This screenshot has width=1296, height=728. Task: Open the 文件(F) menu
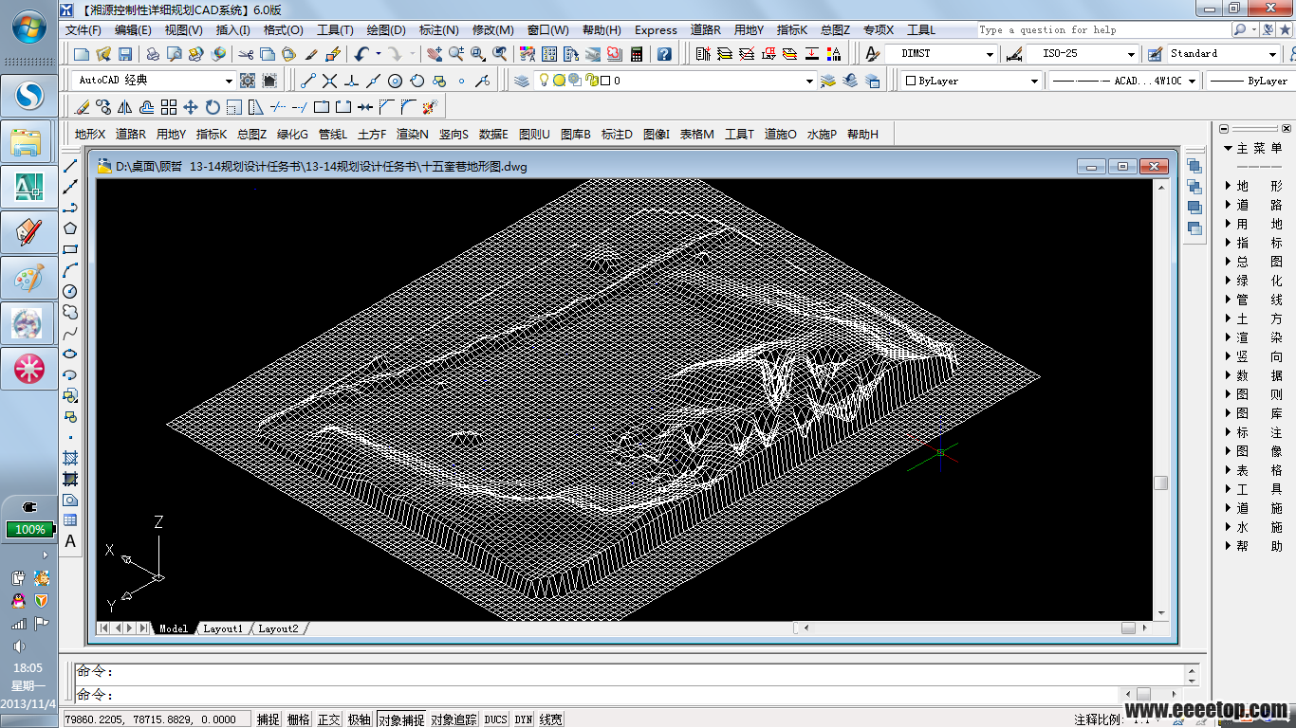[x=83, y=30]
